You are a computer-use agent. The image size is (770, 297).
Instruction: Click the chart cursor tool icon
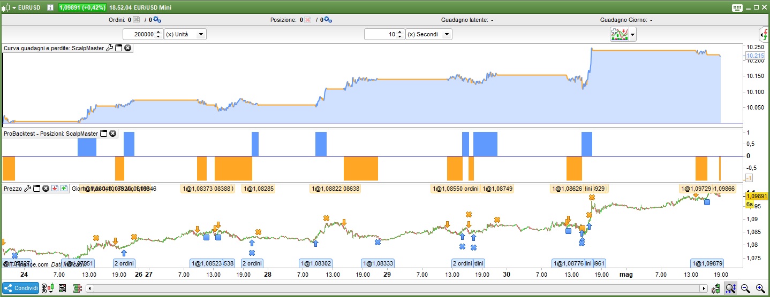click(716, 288)
